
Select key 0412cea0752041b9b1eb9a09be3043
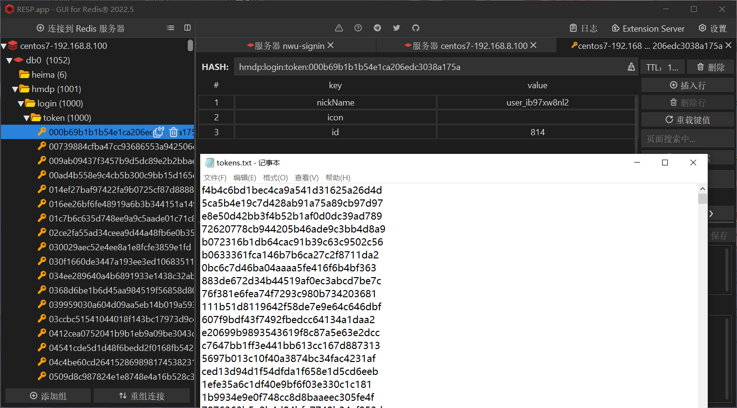point(115,334)
